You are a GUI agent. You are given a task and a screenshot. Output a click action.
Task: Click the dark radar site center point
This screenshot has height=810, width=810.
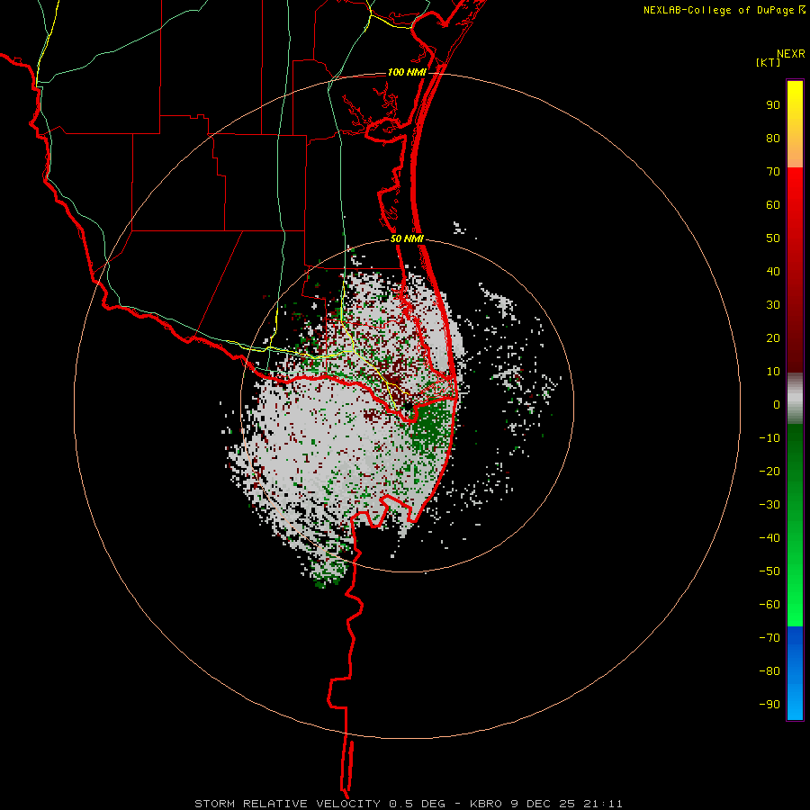408,407
